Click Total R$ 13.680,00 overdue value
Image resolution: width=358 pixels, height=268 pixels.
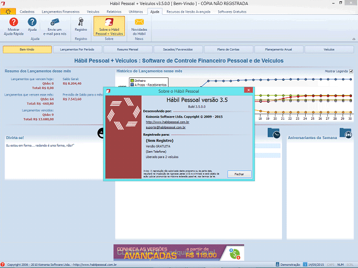39,119
